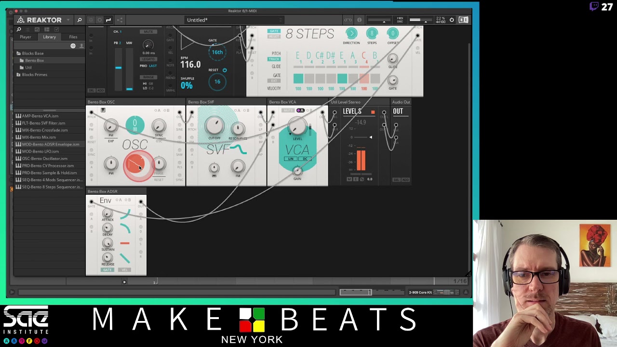This screenshot has height=347, width=617.
Task: Toggle GATE button on 8 Steps sequencer
Action: [x=274, y=31]
